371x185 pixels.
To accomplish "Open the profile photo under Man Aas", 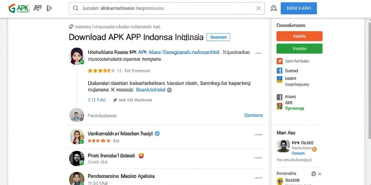I will (x=283, y=146).
